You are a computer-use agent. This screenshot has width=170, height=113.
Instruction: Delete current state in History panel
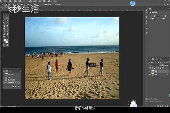click(18, 86)
